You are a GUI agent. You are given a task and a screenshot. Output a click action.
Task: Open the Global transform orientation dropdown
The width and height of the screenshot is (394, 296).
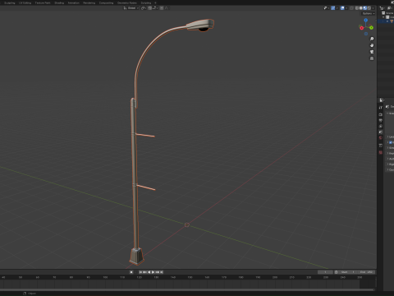pyautogui.click(x=131, y=8)
